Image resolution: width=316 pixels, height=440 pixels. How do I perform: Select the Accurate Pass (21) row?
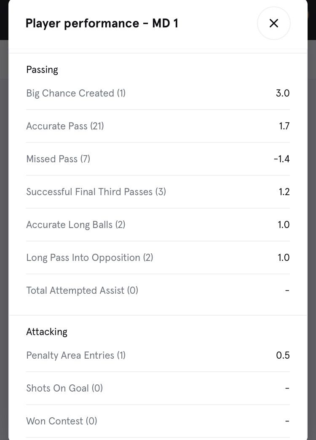click(x=65, y=126)
